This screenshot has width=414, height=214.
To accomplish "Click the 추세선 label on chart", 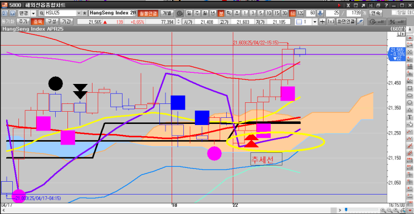I will (x=266, y=159).
